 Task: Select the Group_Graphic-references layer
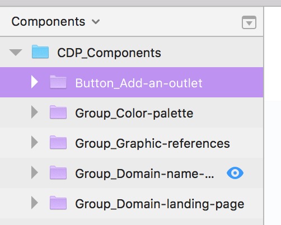132,143
